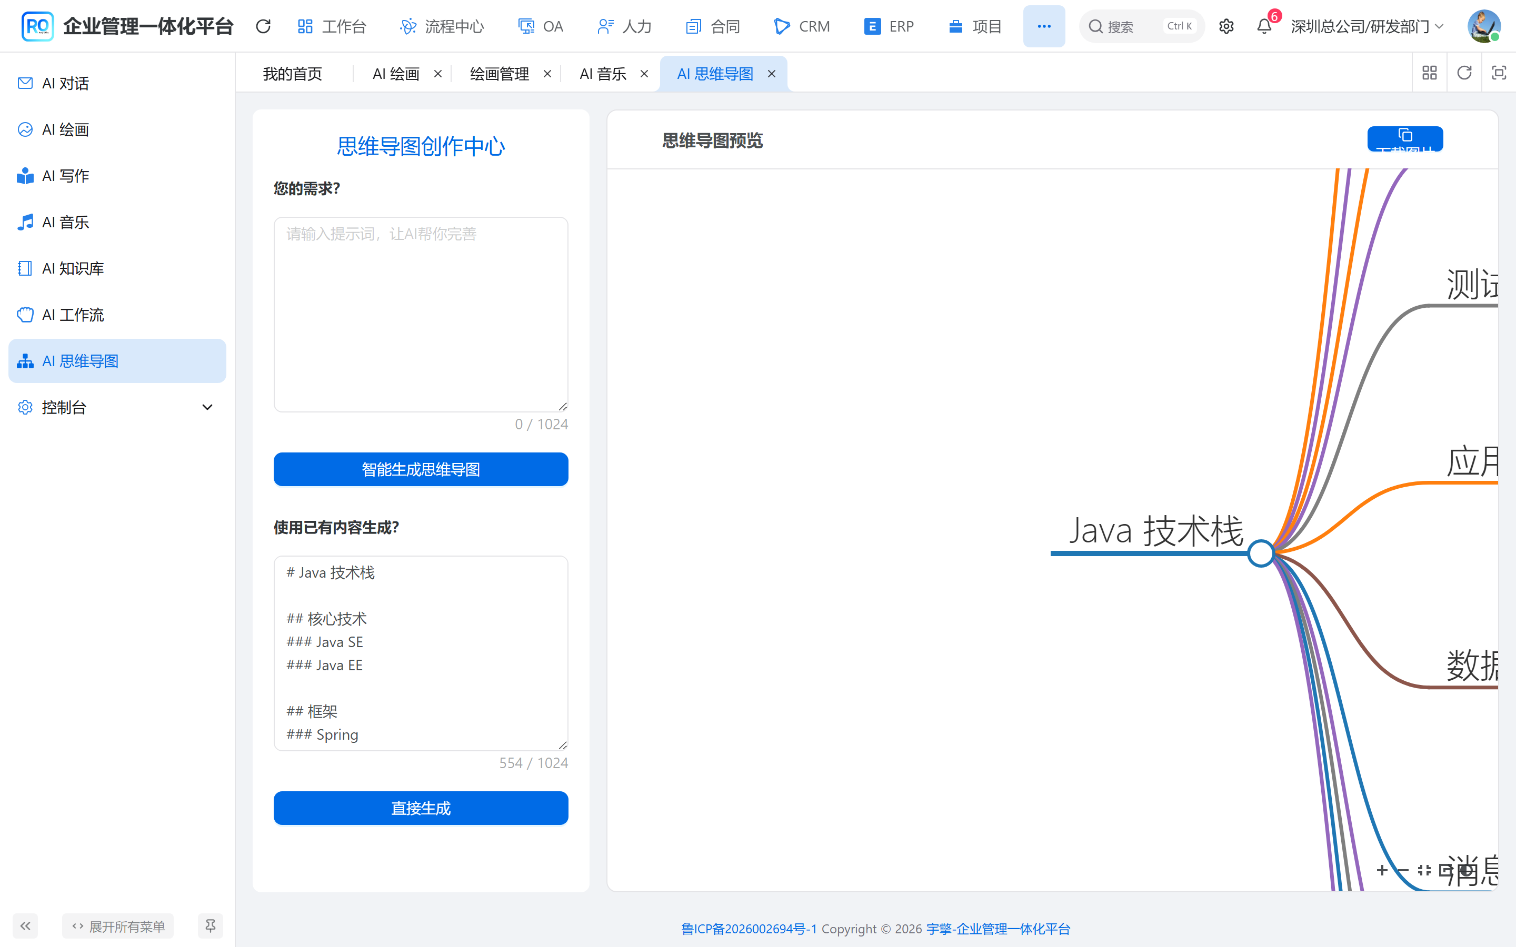
Task: Close the 绘画管理 tab
Action: [x=547, y=74]
